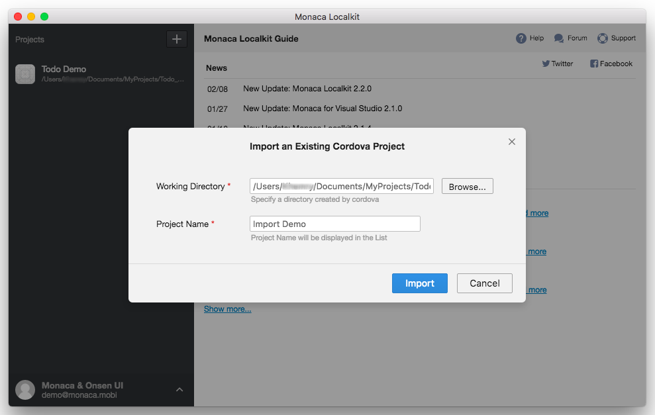Click the Working Directory label

pyautogui.click(x=191, y=186)
